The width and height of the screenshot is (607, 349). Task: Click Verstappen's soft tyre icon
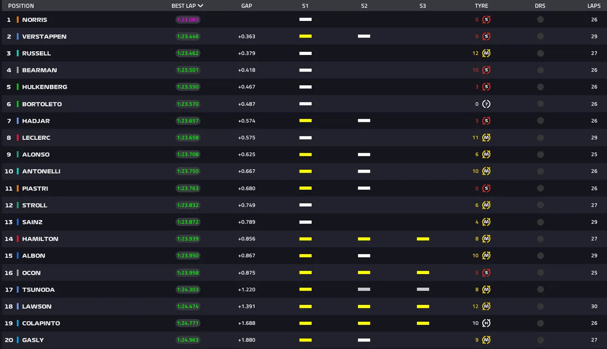click(486, 37)
